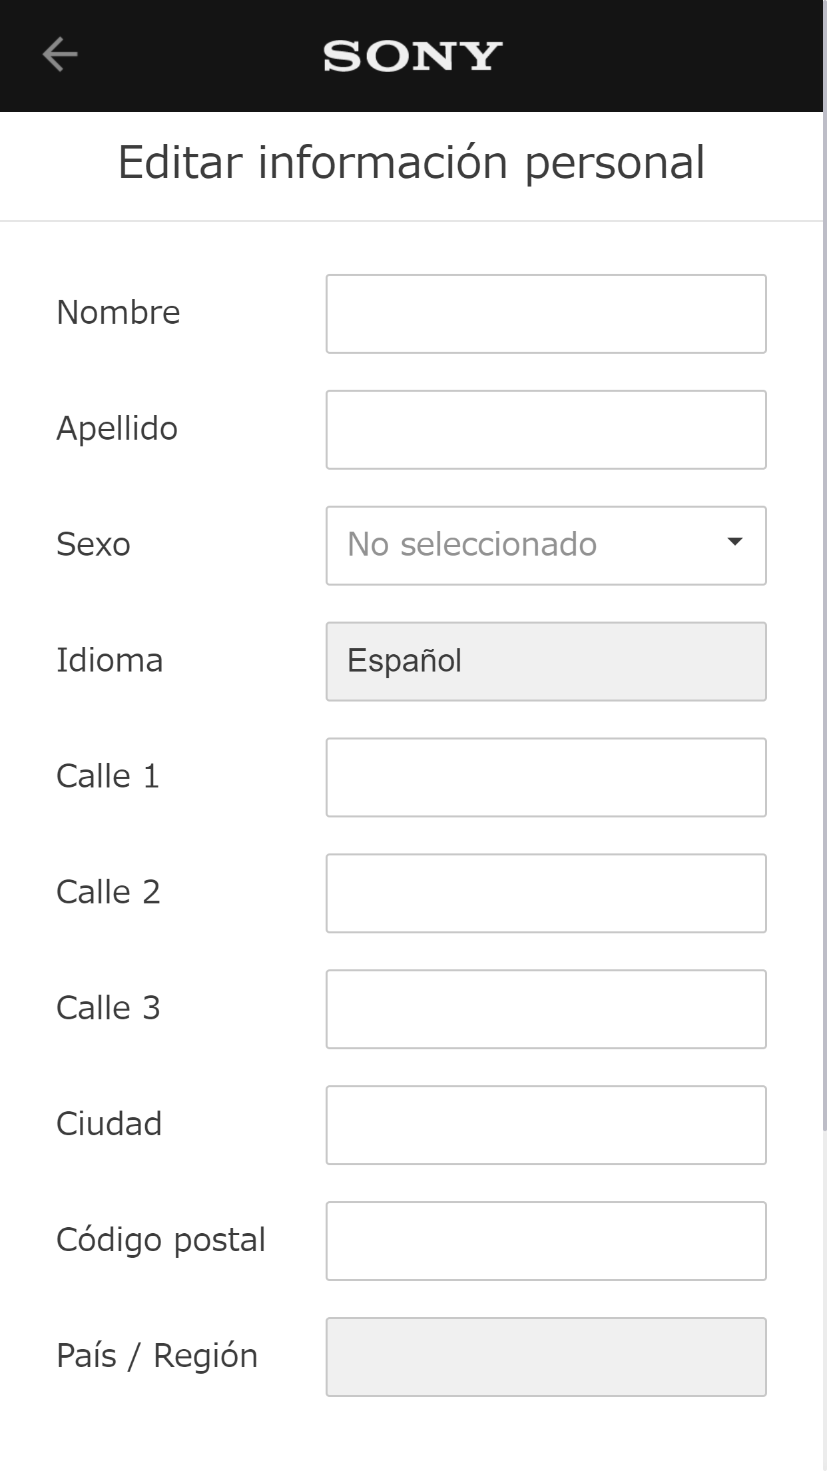Viewport: 827px width, 1471px height.
Task: Click the País / Región field
Action: 546,1357
